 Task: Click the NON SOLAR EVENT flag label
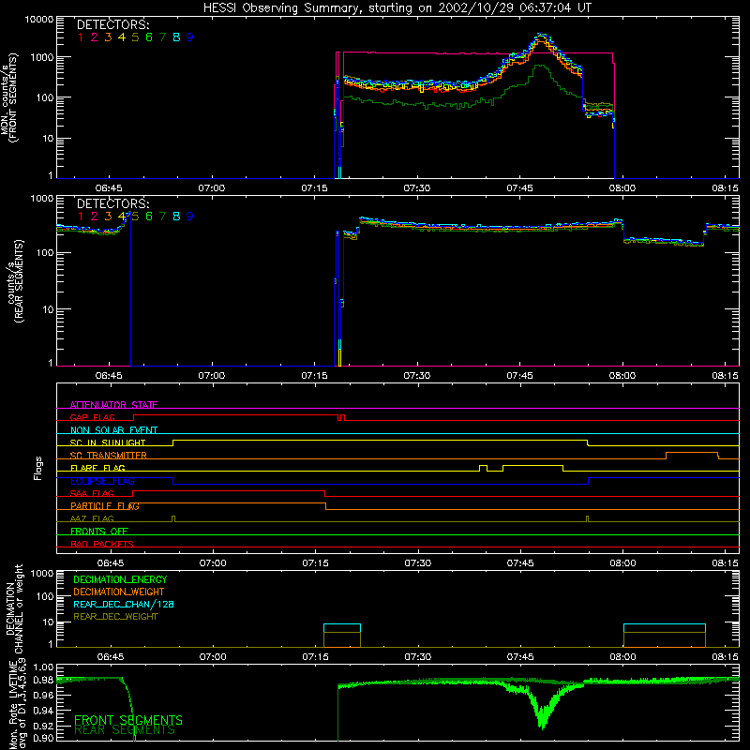[113, 430]
